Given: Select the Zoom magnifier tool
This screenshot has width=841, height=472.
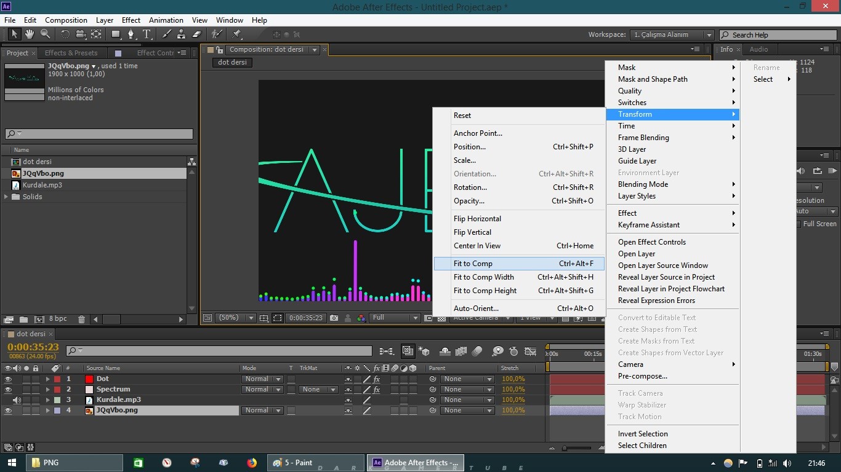Looking at the screenshot, I should coord(45,34).
